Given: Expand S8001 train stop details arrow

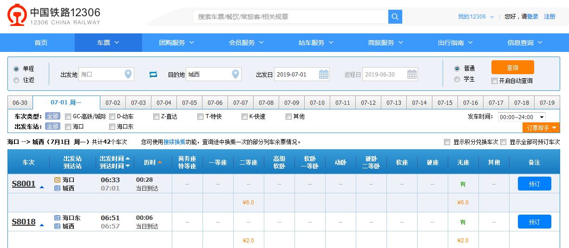Looking at the screenshot, I should [x=42, y=187].
